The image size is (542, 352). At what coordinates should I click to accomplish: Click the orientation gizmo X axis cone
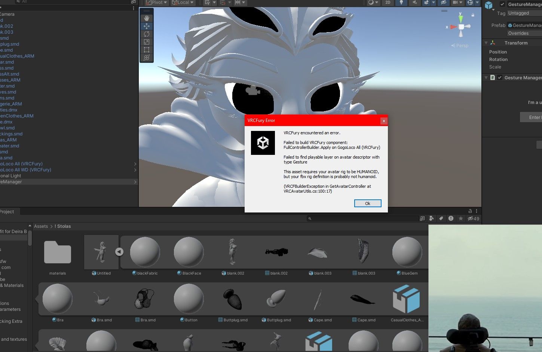pyautogui.click(x=453, y=27)
